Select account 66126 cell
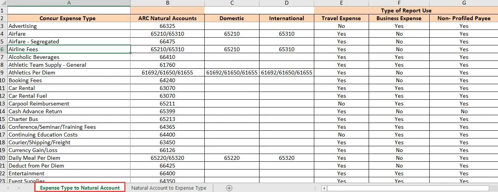The image size is (498, 192). (167, 150)
